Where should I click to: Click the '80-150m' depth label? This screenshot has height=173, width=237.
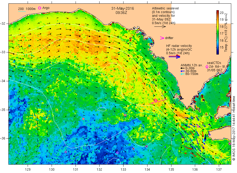click(192, 74)
